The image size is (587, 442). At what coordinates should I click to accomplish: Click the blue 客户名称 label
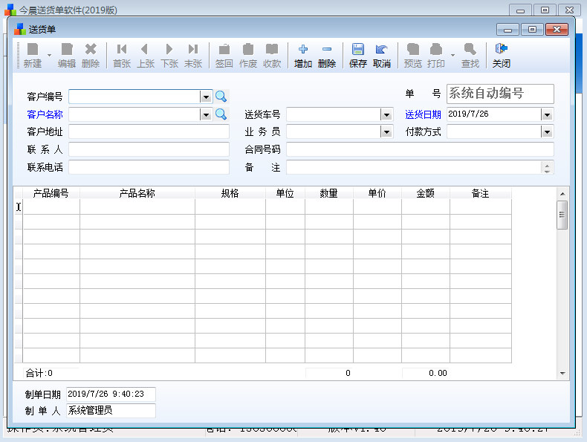click(45, 114)
